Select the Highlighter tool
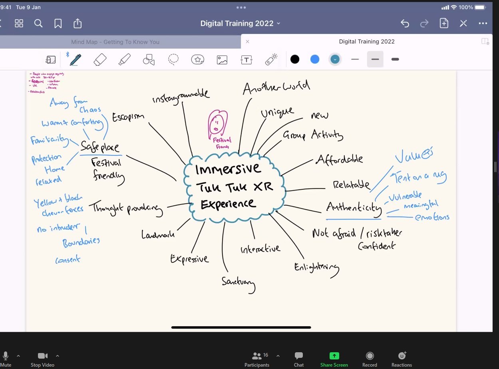Screen dimensions: 499x369 click(125, 60)
